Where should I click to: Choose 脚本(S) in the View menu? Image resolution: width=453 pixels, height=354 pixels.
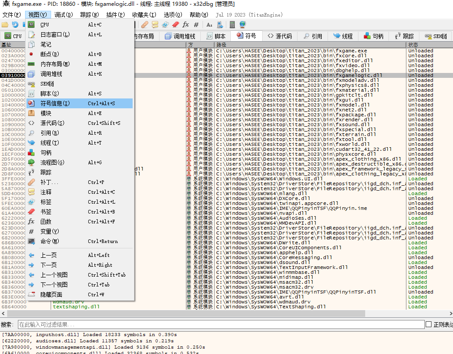click(79, 94)
